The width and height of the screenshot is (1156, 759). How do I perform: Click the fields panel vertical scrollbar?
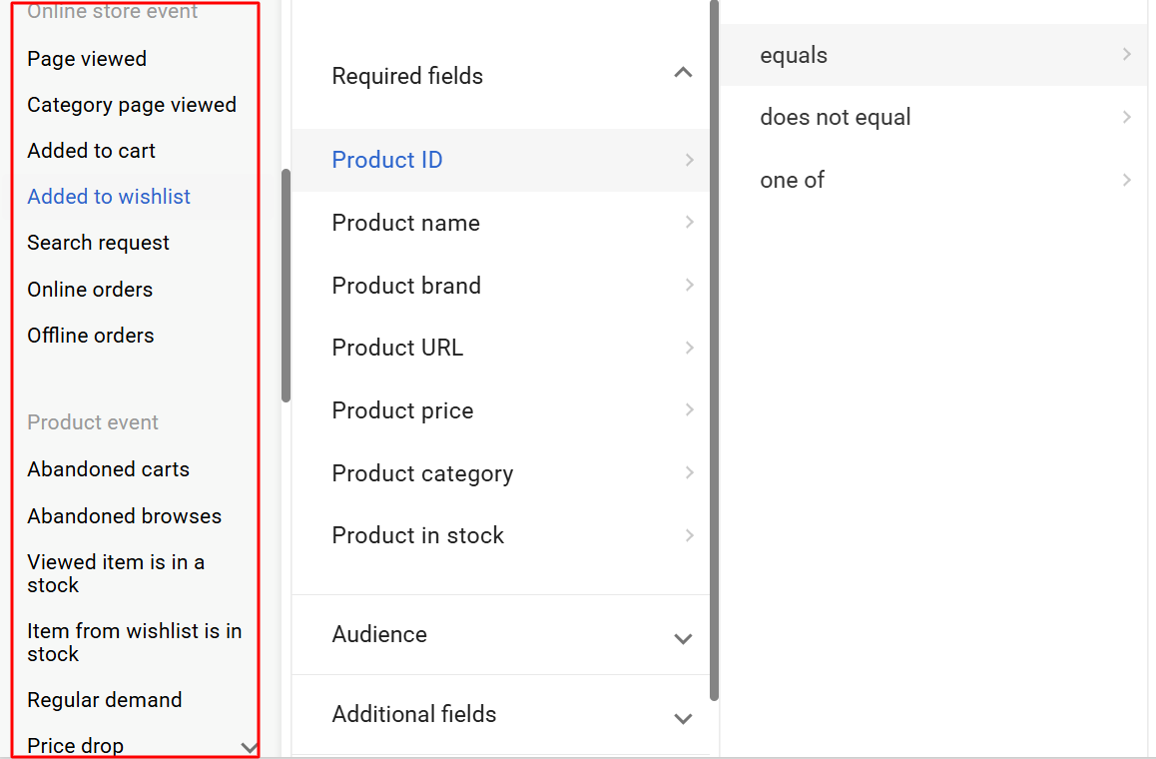(x=714, y=350)
